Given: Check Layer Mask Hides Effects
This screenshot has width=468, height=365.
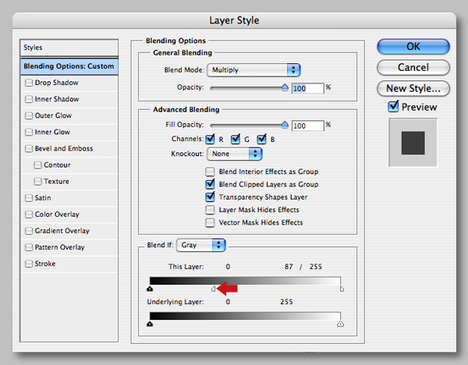Looking at the screenshot, I should 210,210.
